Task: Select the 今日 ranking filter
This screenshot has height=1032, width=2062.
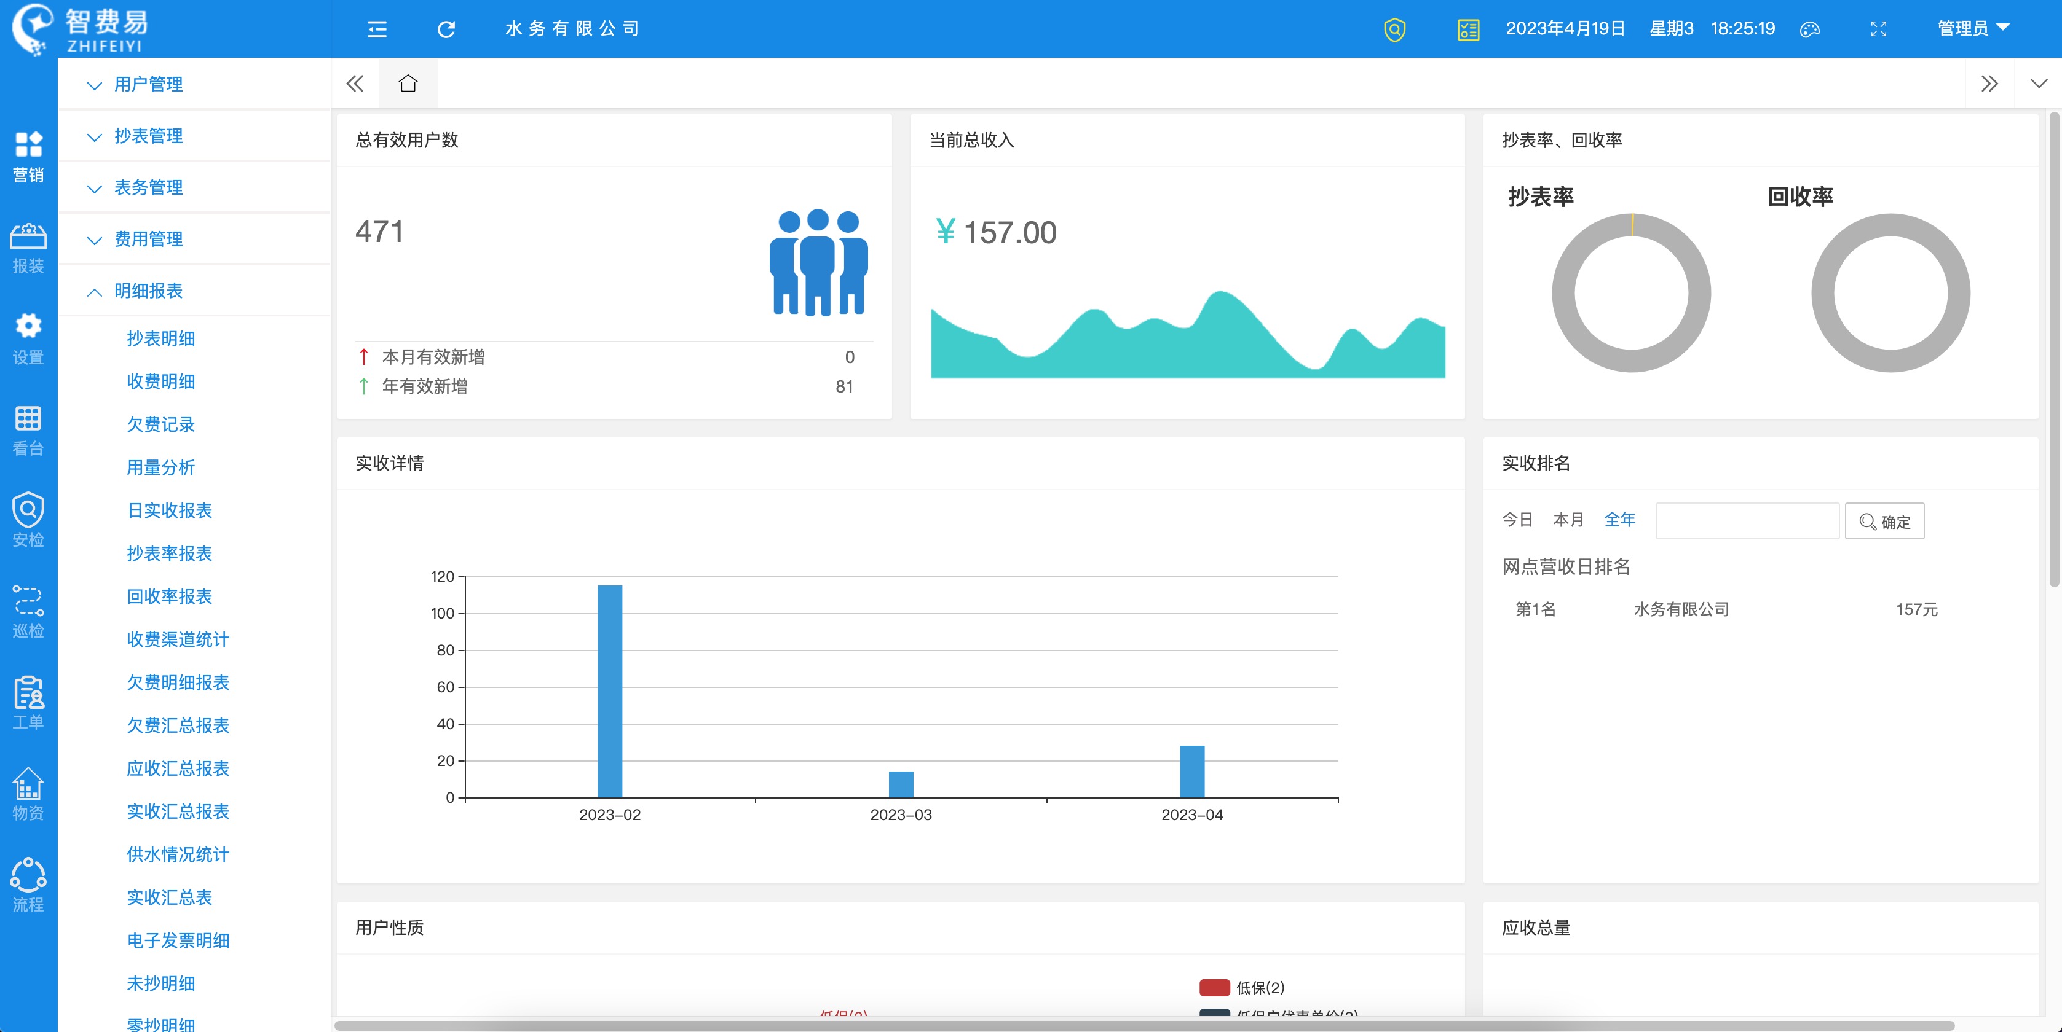Action: pos(1517,520)
